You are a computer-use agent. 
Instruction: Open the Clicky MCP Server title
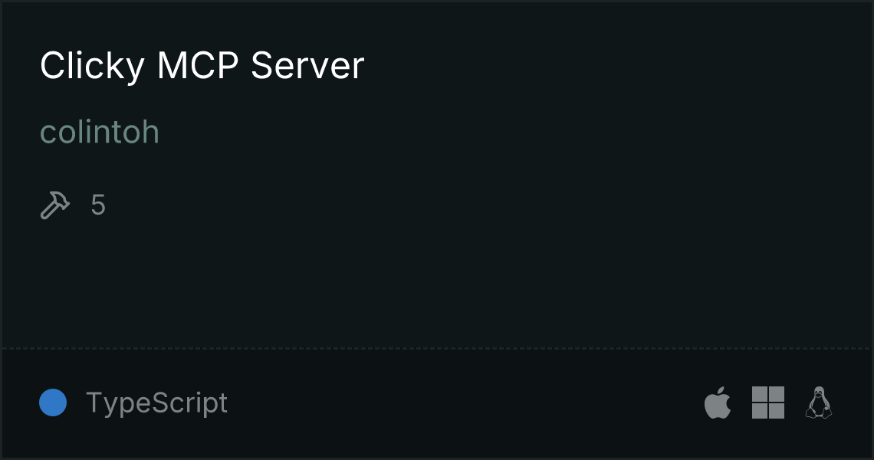click(x=202, y=67)
